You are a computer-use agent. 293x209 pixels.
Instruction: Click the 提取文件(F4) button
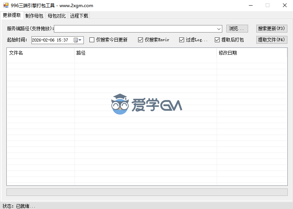272,40
